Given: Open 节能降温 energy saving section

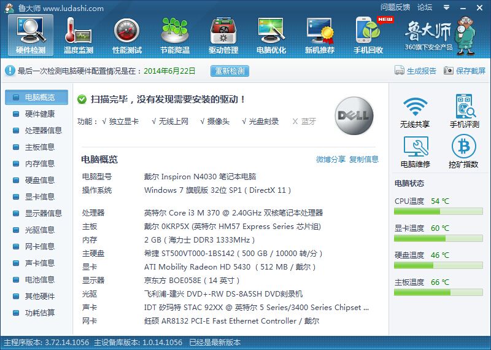Looking at the screenshot, I should pyautogui.click(x=175, y=35).
